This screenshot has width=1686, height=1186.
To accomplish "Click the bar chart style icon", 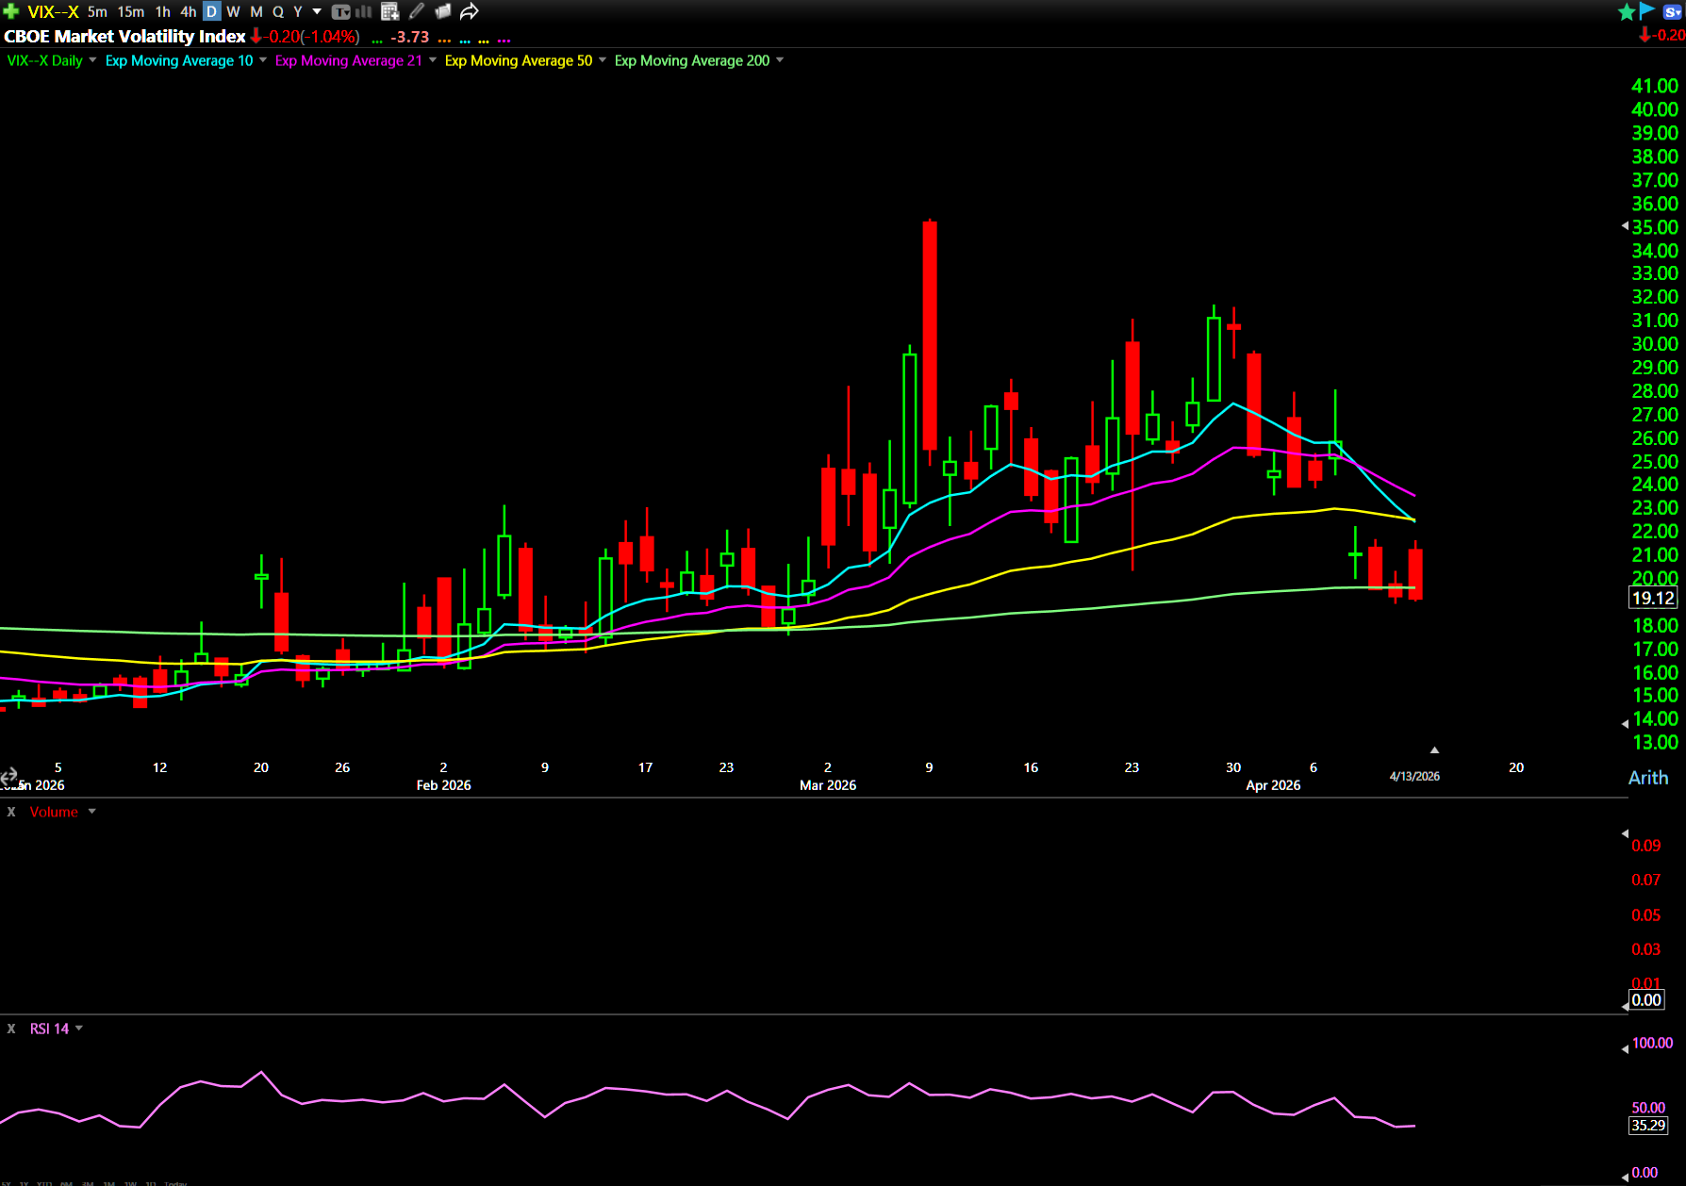I will tap(364, 12).
